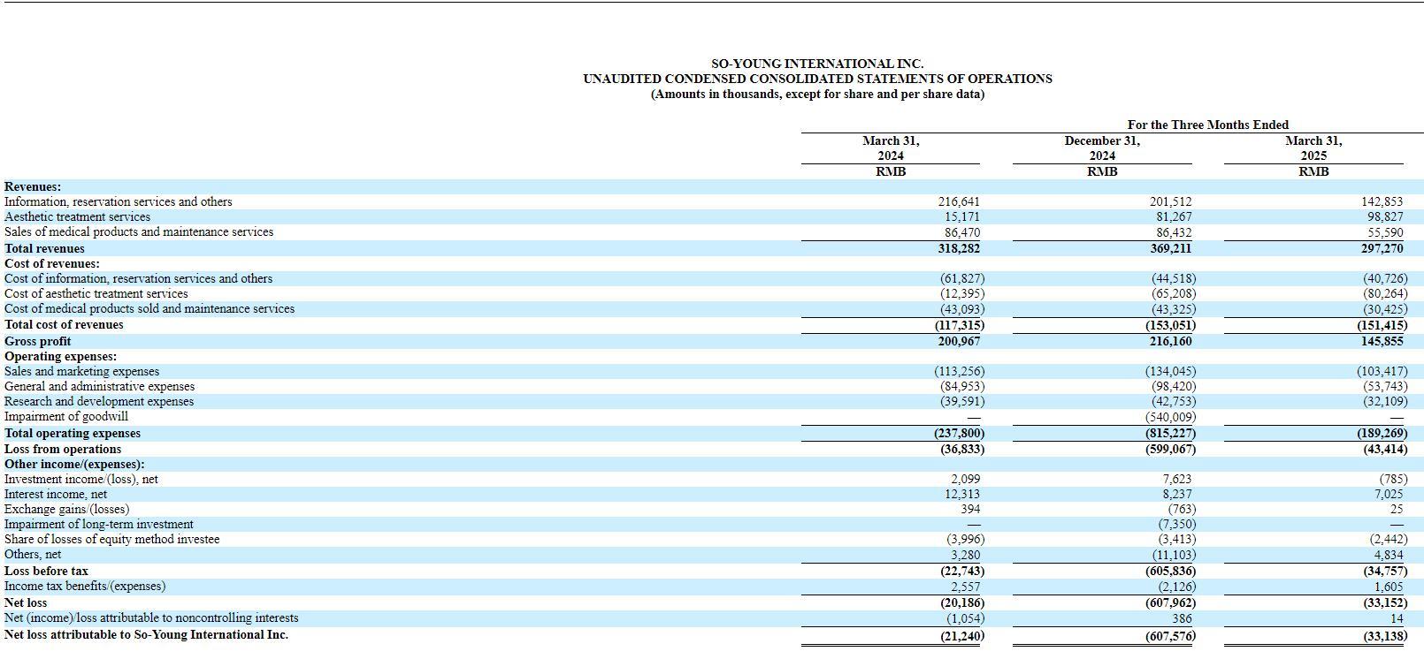
Task: Click the 'Interest income, net' row label
Action: 56,495
